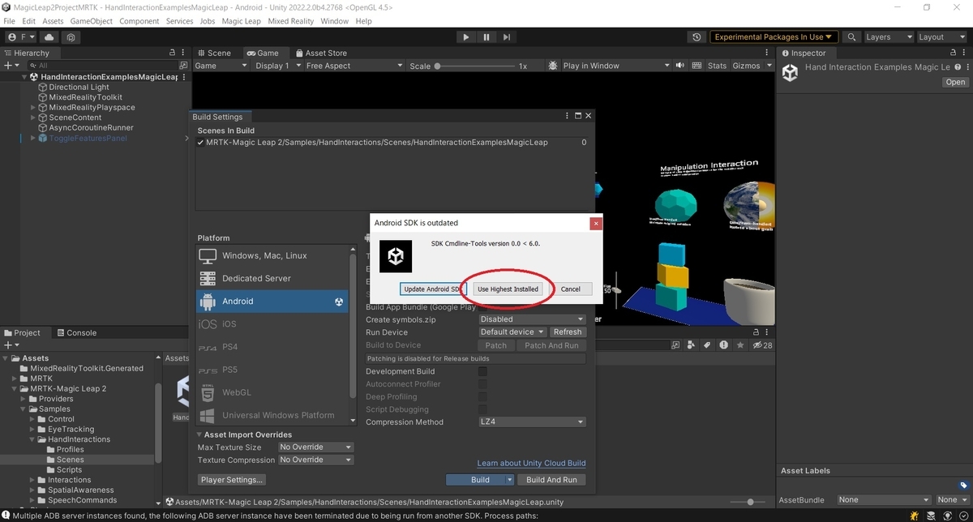Open the Hierarchy create plus menu
This screenshot has width=973, height=522.
tap(10, 66)
